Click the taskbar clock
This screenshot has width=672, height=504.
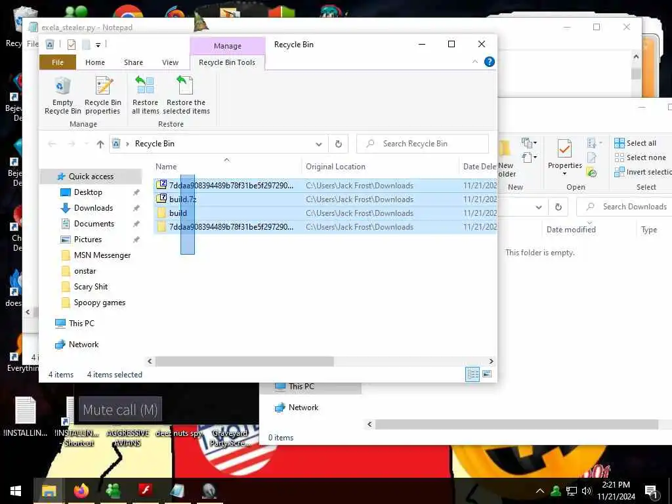pyautogui.click(x=616, y=491)
